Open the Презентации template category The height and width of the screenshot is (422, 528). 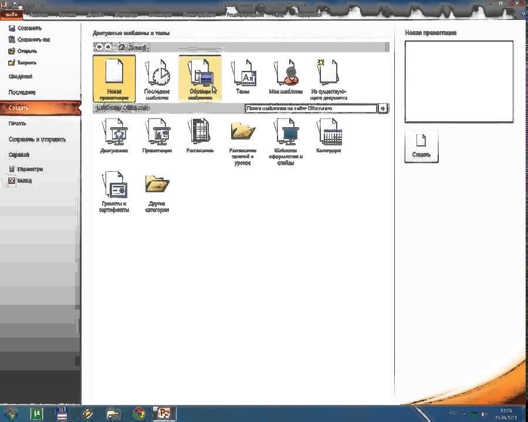157,137
